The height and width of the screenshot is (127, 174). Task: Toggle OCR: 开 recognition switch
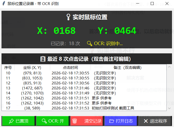click(x=53, y=121)
